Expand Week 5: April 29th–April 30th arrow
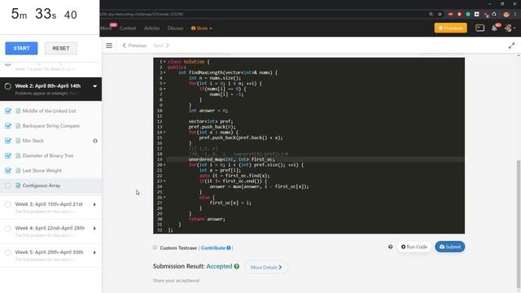This screenshot has width=521, height=293. pyautogui.click(x=94, y=252)
